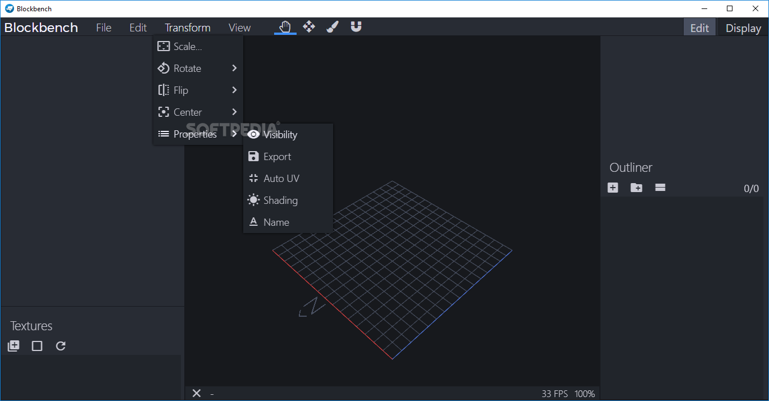This screenshot has width=769, height=401.
Task: Minimize the Blockbench window
Action: click(704, 8)
